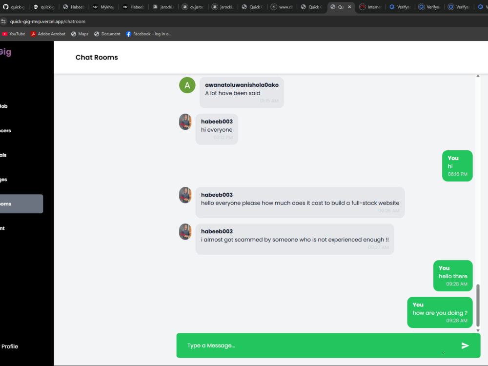Open the Document bookmark
488x366 pixels.
coord(107,34)
